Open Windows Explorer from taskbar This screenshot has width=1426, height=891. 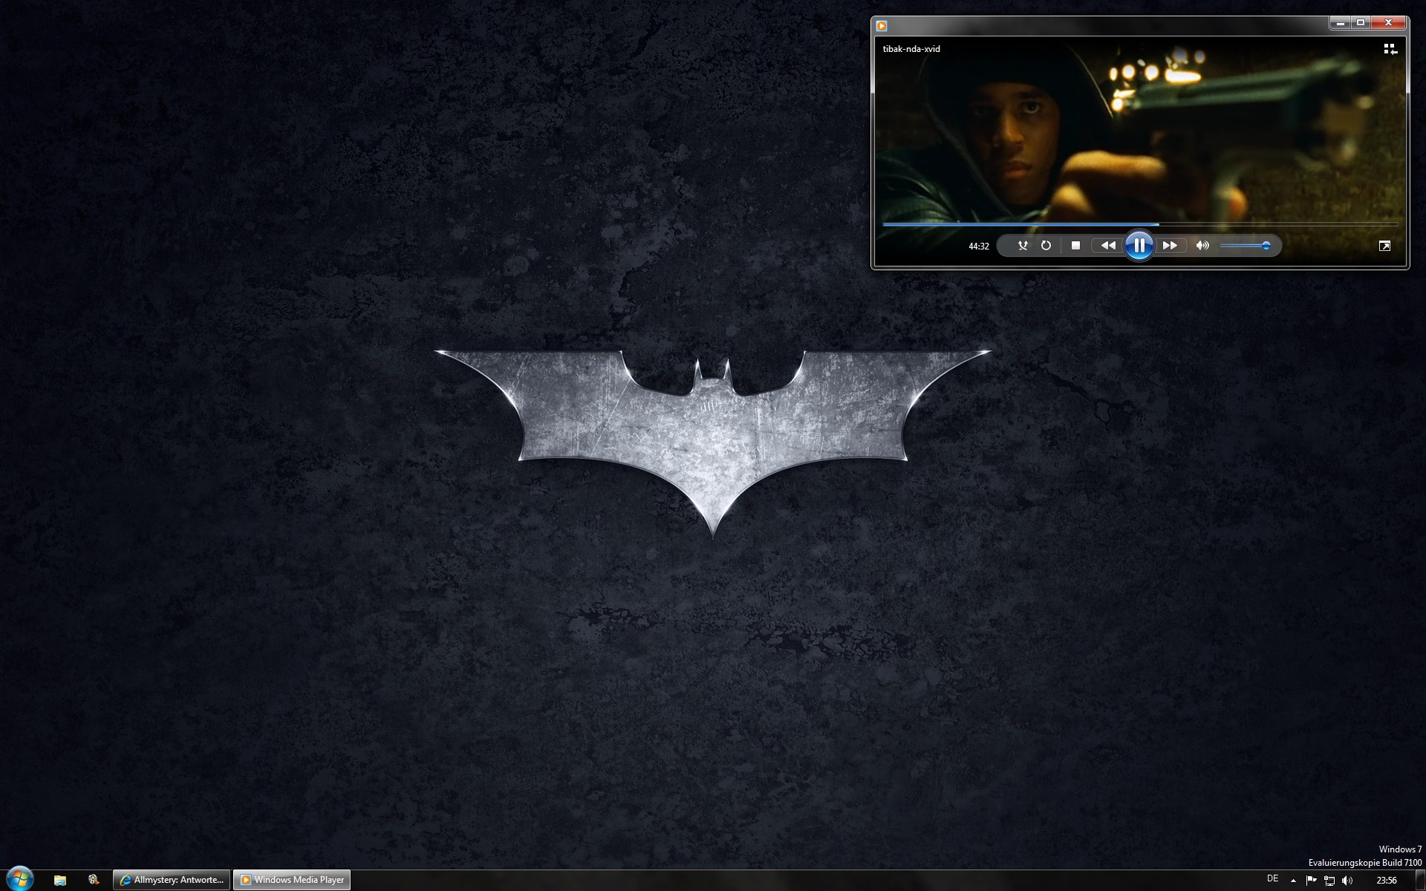(x=60, y=880)
